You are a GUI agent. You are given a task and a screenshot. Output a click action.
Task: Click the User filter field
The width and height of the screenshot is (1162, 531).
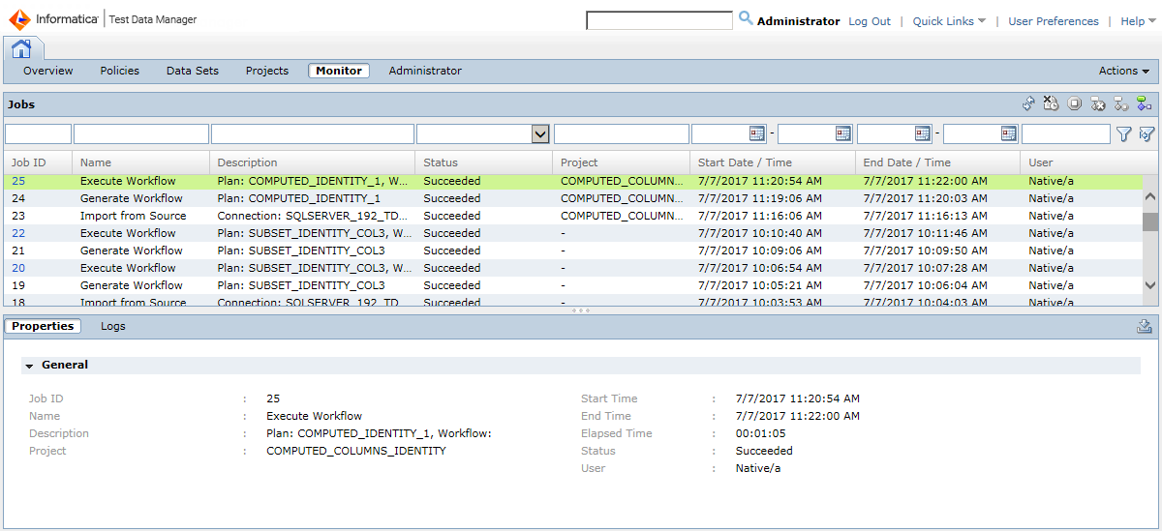coord(1066,134)
